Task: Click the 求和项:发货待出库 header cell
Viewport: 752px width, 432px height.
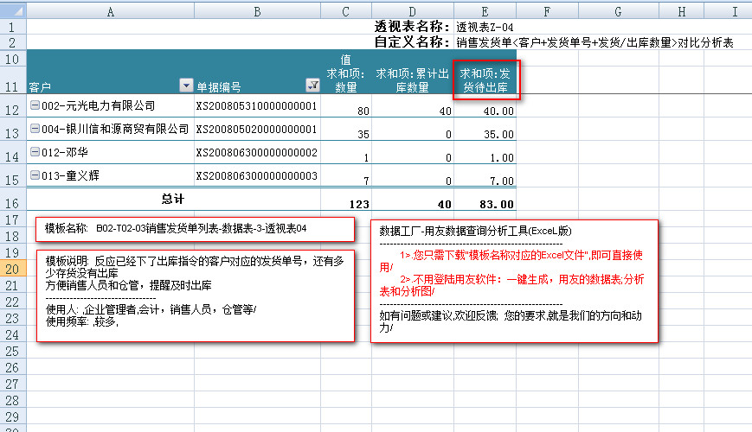Action: pos(485,79)
